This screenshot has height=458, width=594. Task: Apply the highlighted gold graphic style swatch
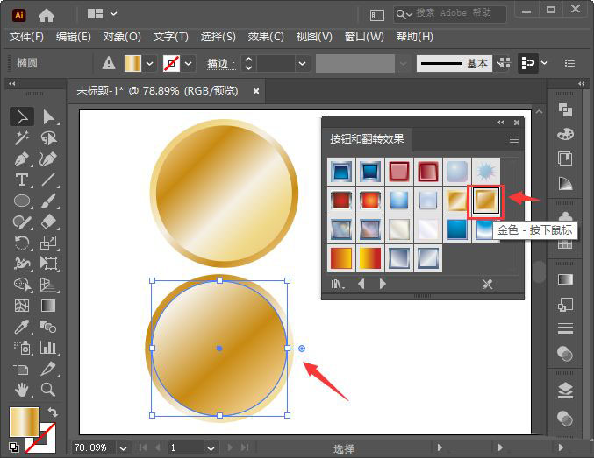[486, 201]
